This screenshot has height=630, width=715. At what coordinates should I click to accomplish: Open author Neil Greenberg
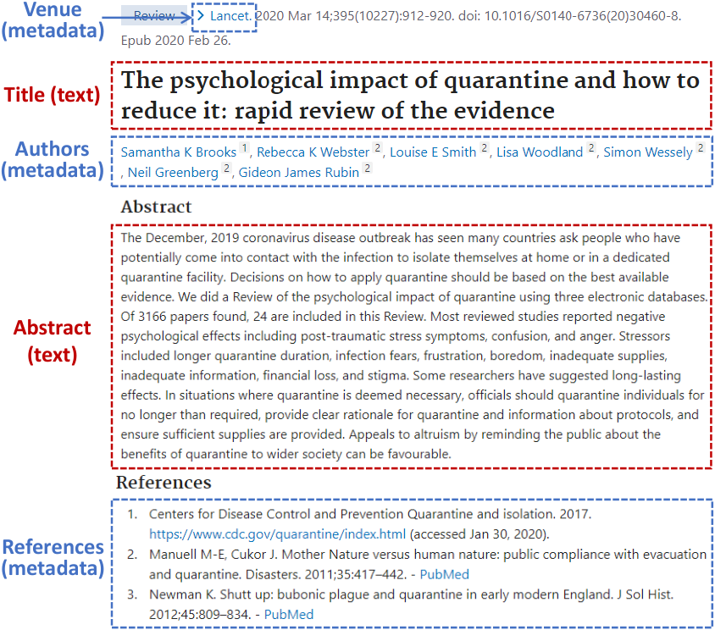coord(173,172)
